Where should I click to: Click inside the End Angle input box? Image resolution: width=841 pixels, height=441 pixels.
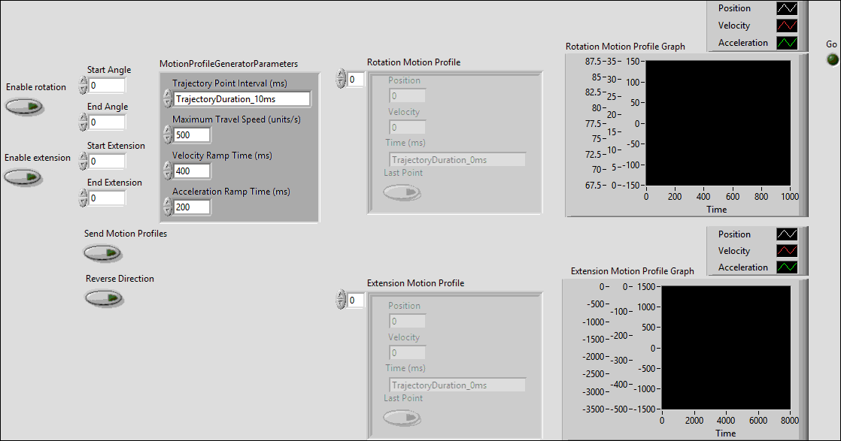click(x=107, y=122)
